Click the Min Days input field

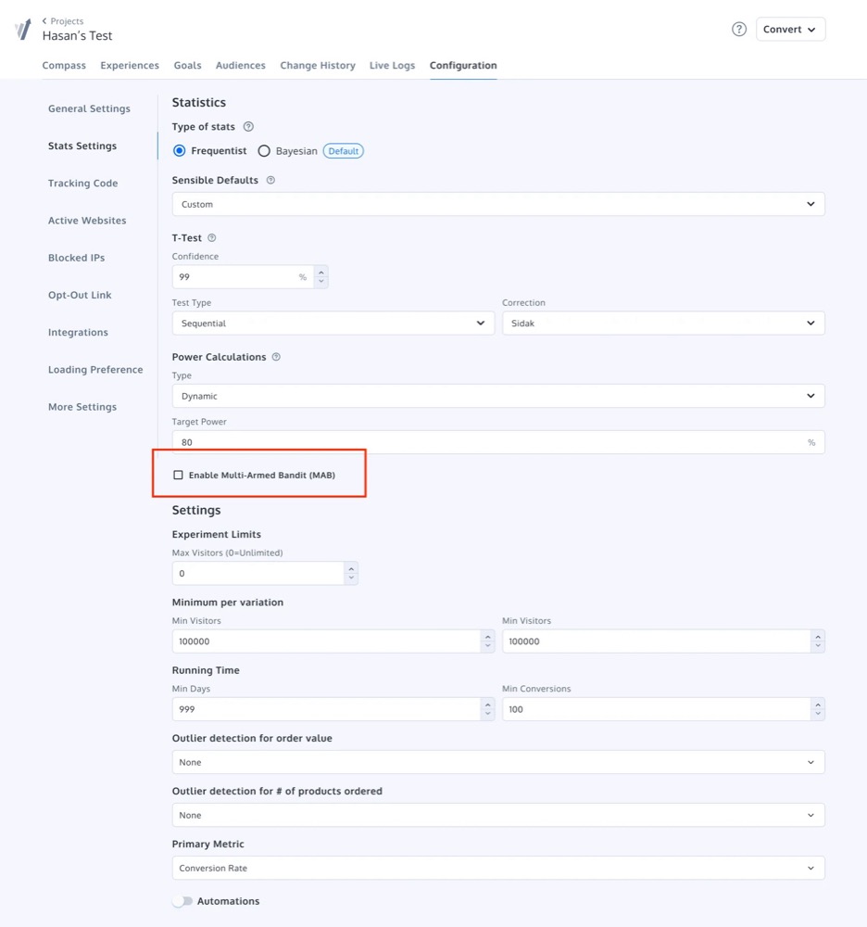(x=326, y=709)
